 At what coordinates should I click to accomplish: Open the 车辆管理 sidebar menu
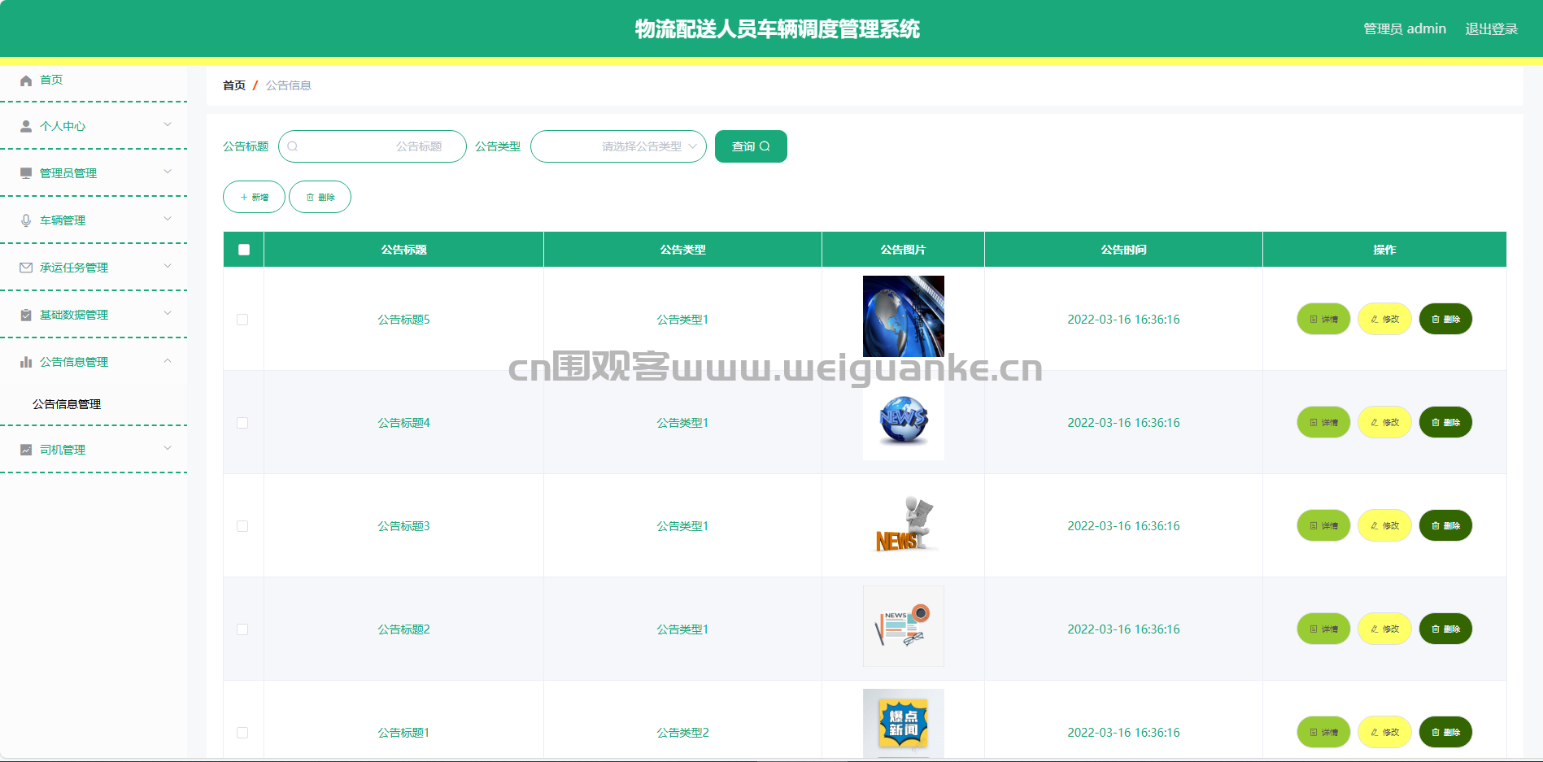(x=94, y=220)
